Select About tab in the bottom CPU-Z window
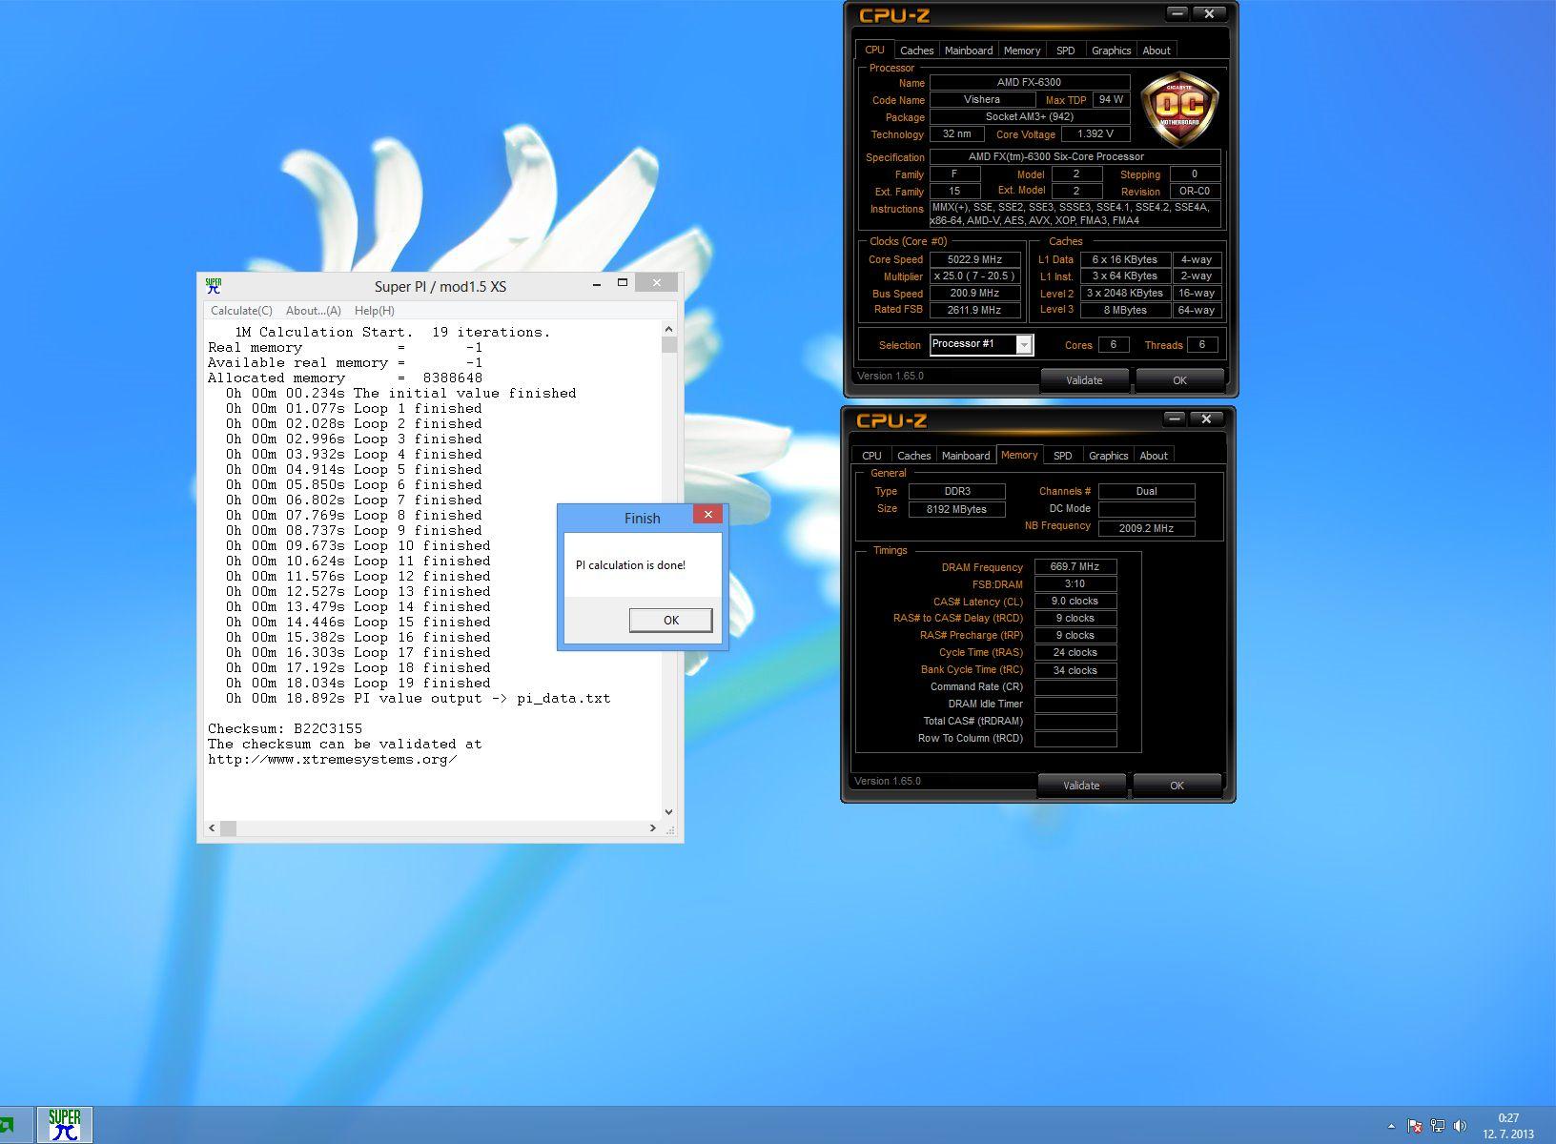Image resolution: width=1556 pixels, height=1144 pixels. [x=1154, y=456]
